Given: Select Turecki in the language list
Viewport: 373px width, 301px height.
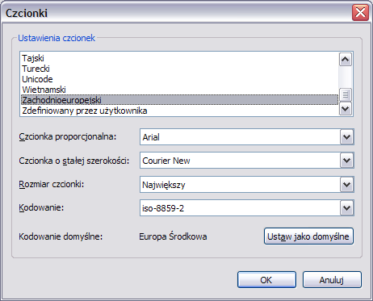Looking at the screenshot, I should [x=179, y=69].
